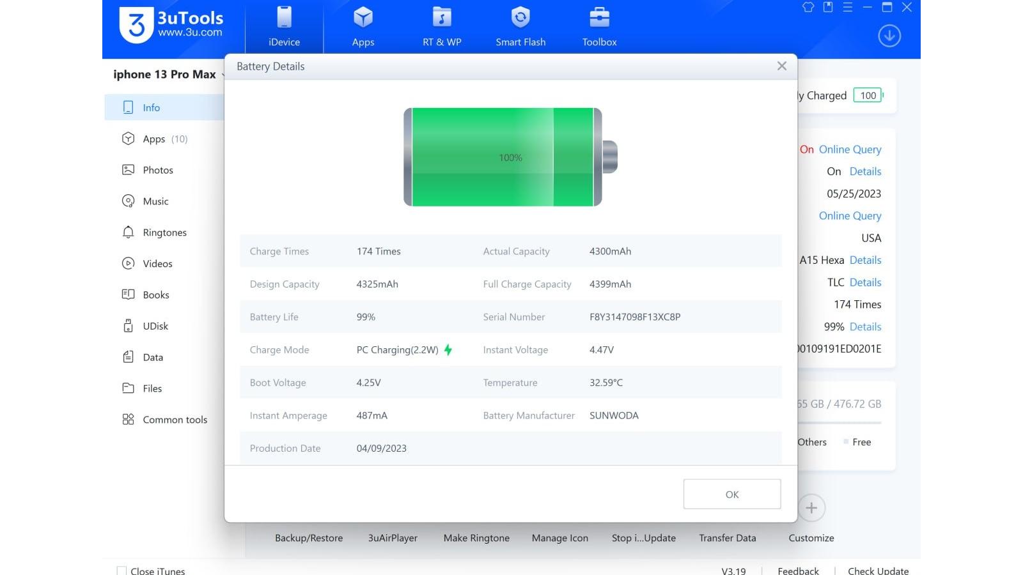Click the Apps cube icon in sidebar
Image resolution: width=1023 pixels, height=575 pixels.
(128, 139)
